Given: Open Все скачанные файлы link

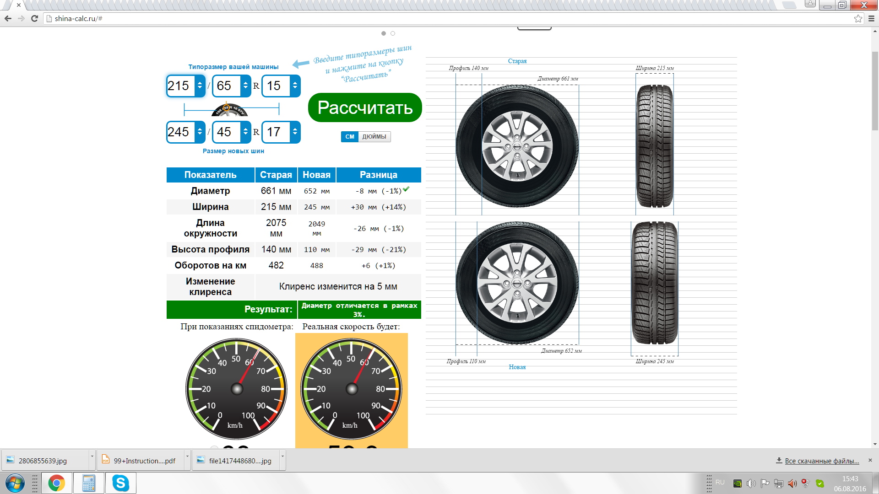Looking at the screenshot, I should [822, 461].
